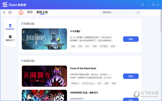The image size is (162, 101).
Task: Reserve Curse of the Dead Gods via 预约
Action: click(131, 76)
